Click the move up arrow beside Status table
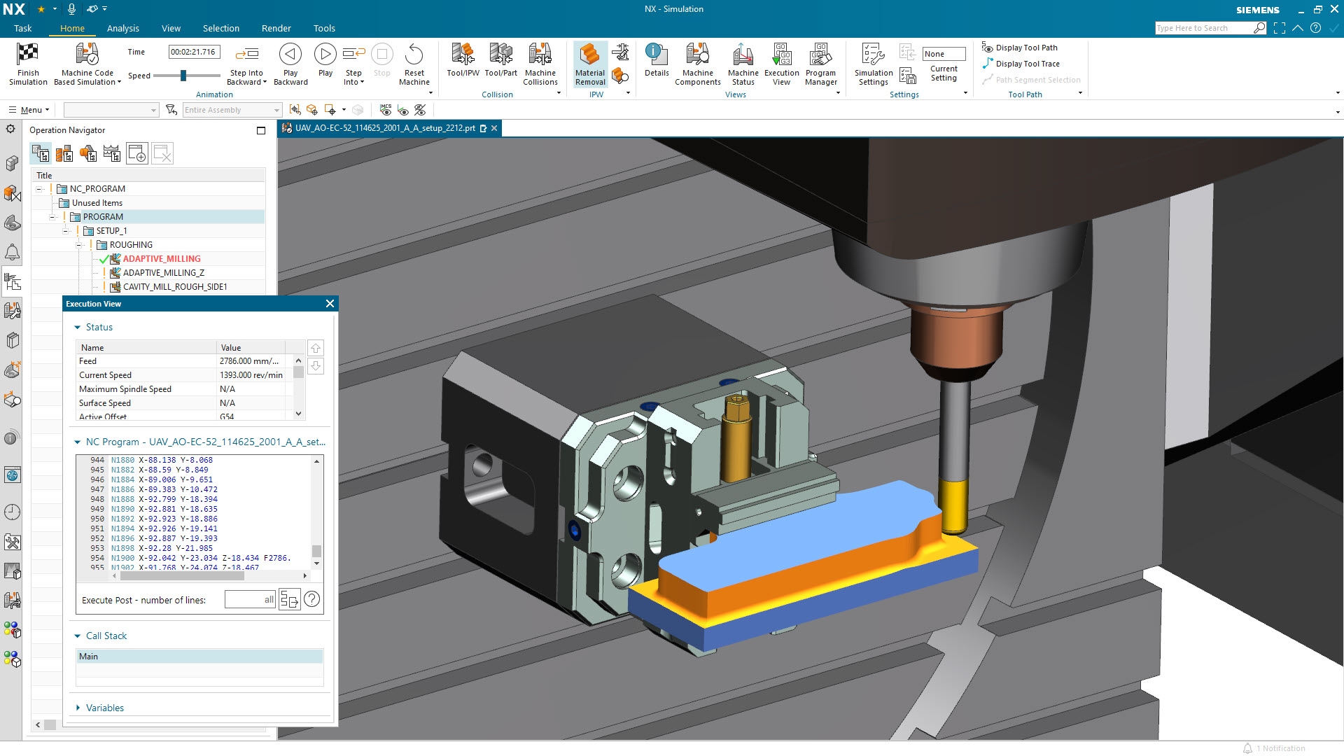Image resolution: width=1344 pixels, height=756 pixels. coord(316,348)
